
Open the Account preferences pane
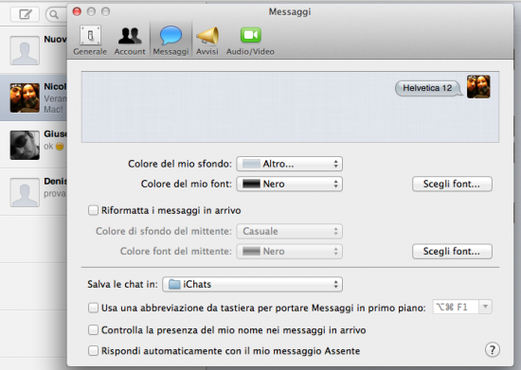click(x=130, y=41)
